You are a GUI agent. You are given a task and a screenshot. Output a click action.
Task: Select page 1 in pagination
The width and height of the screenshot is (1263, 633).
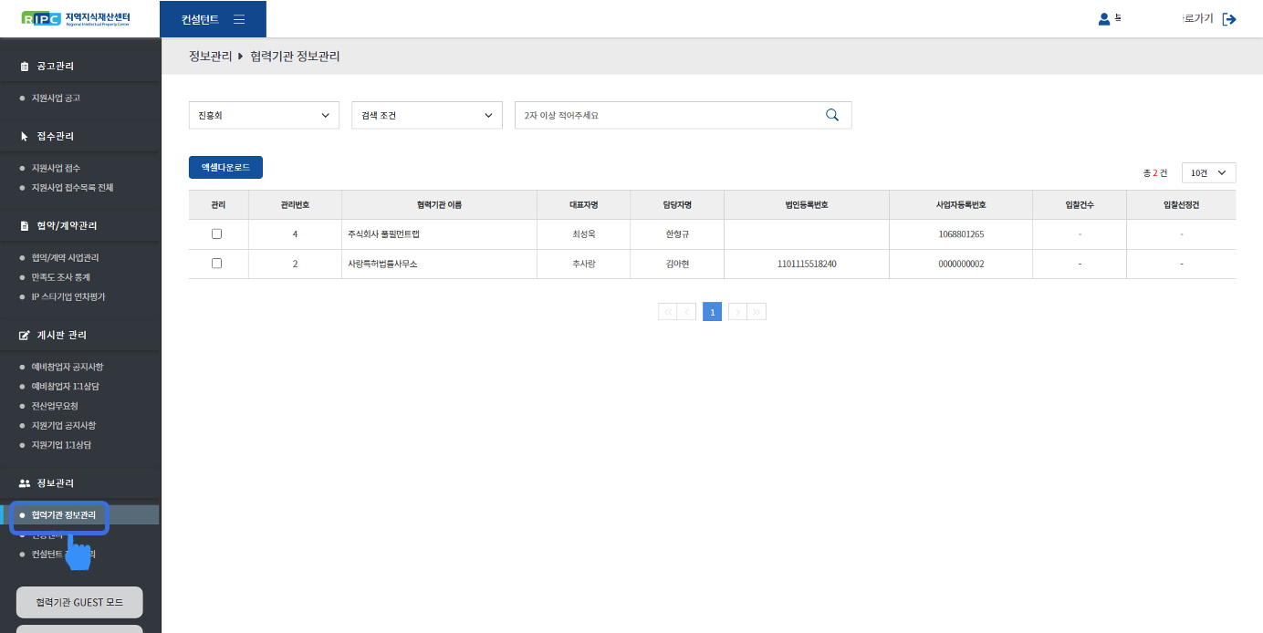click(x=712, y=312)
